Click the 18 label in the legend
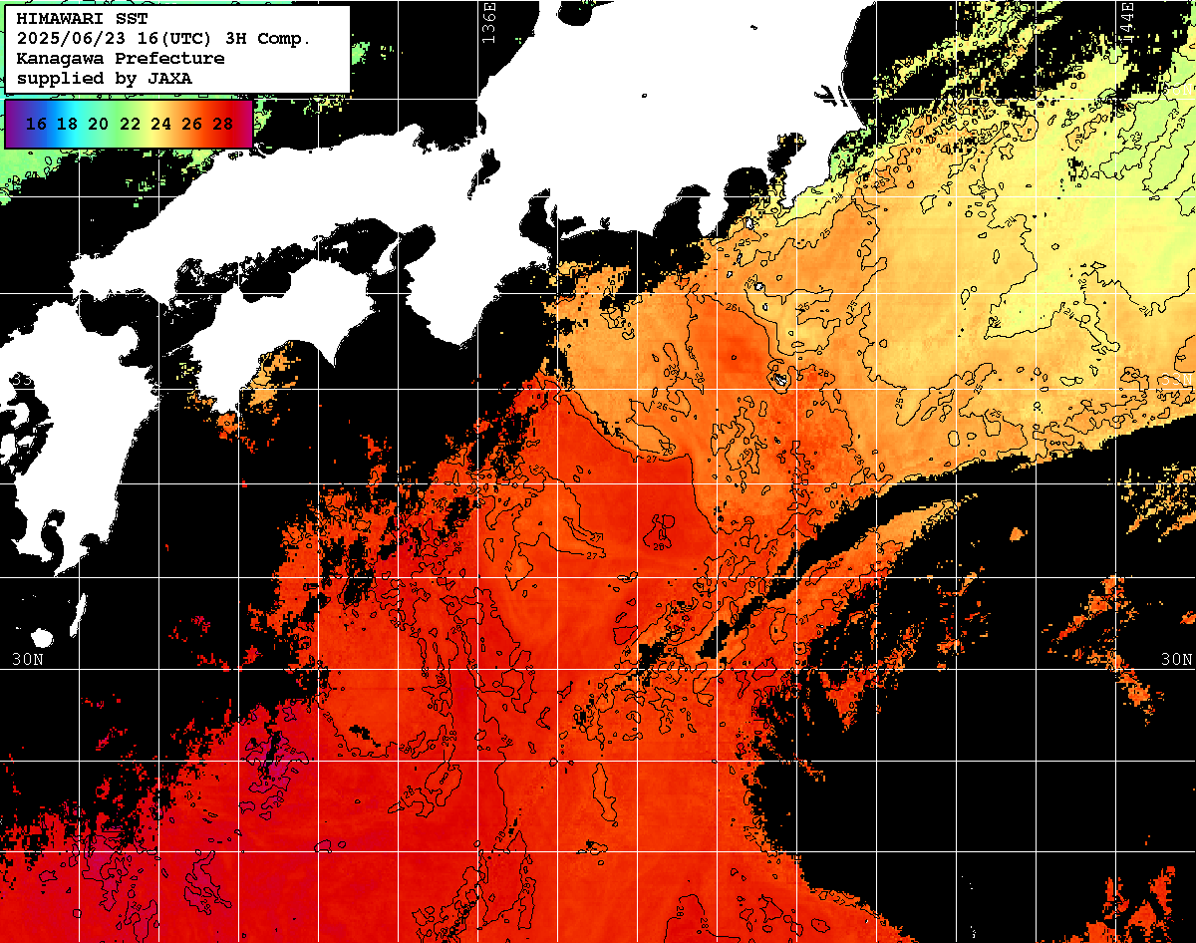Screen dimensions: 1196x943 tap(67, 124)
